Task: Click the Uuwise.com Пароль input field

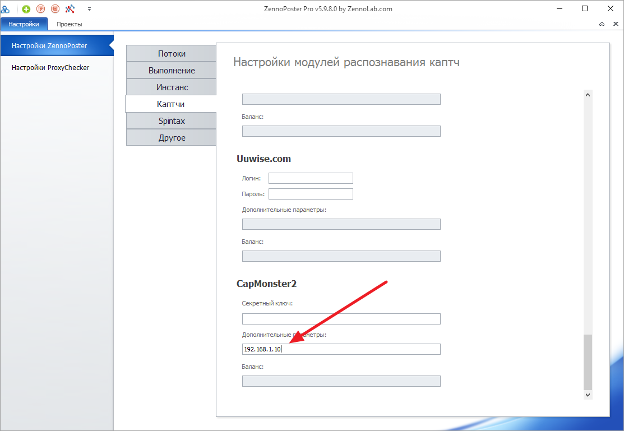Action: [311, 194]
